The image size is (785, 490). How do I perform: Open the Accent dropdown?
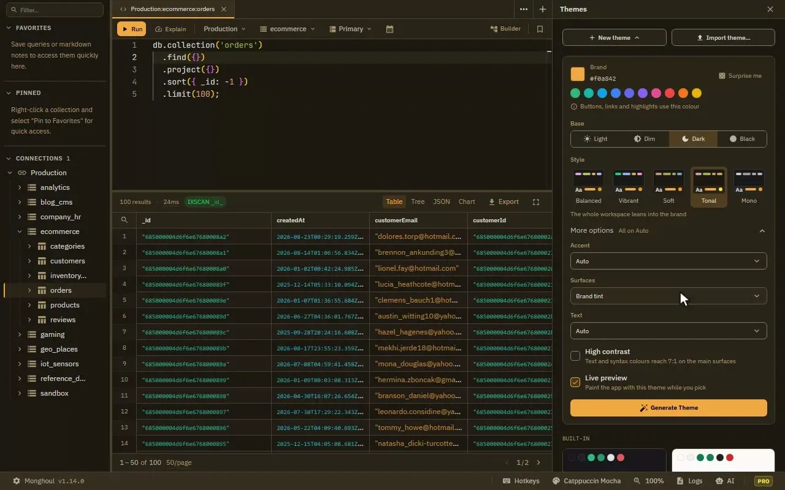[x=668, y=261]
